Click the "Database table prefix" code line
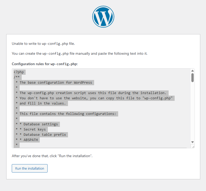206x191 pixels. click(45, 134)
